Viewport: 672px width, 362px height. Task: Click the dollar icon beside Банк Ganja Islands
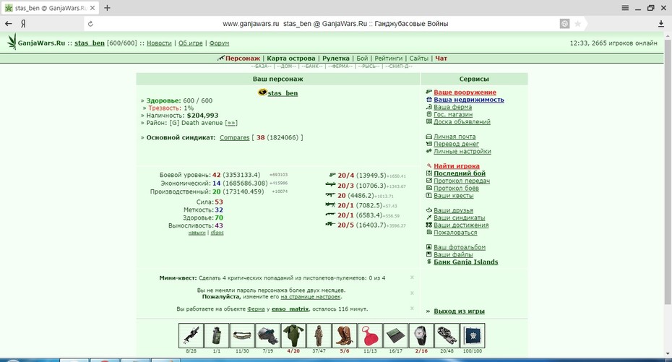click(x=429, y=262)
